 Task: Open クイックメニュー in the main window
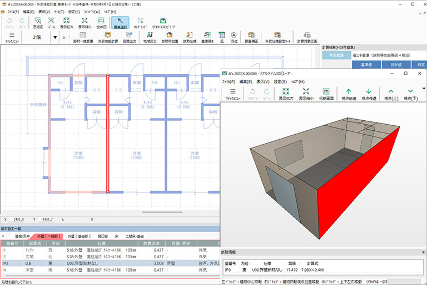[12, 37]
